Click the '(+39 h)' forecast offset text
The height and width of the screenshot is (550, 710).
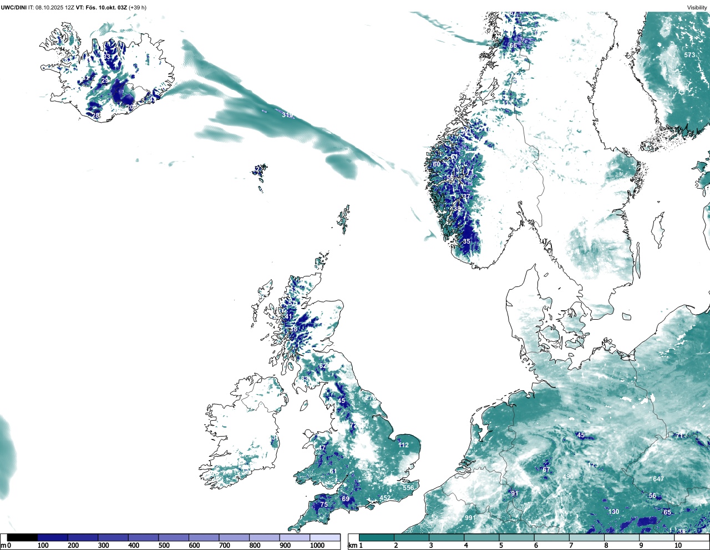tap(138, 7)
